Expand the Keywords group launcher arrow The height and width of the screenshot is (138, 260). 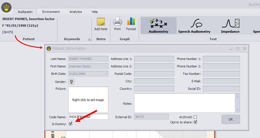point(89,39)
